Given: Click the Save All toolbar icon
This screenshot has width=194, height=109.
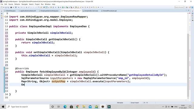Looking at the screenshot, I should click(8, 7).
